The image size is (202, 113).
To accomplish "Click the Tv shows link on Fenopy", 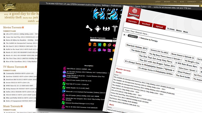I will coord(171,29).
